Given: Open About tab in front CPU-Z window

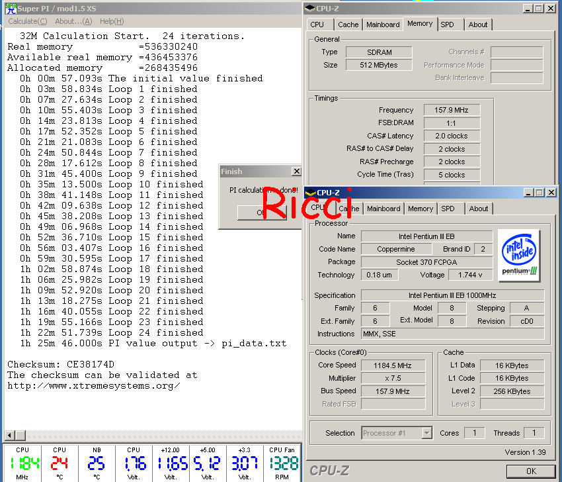Looking at the screenshot, I should coord(479,209).
